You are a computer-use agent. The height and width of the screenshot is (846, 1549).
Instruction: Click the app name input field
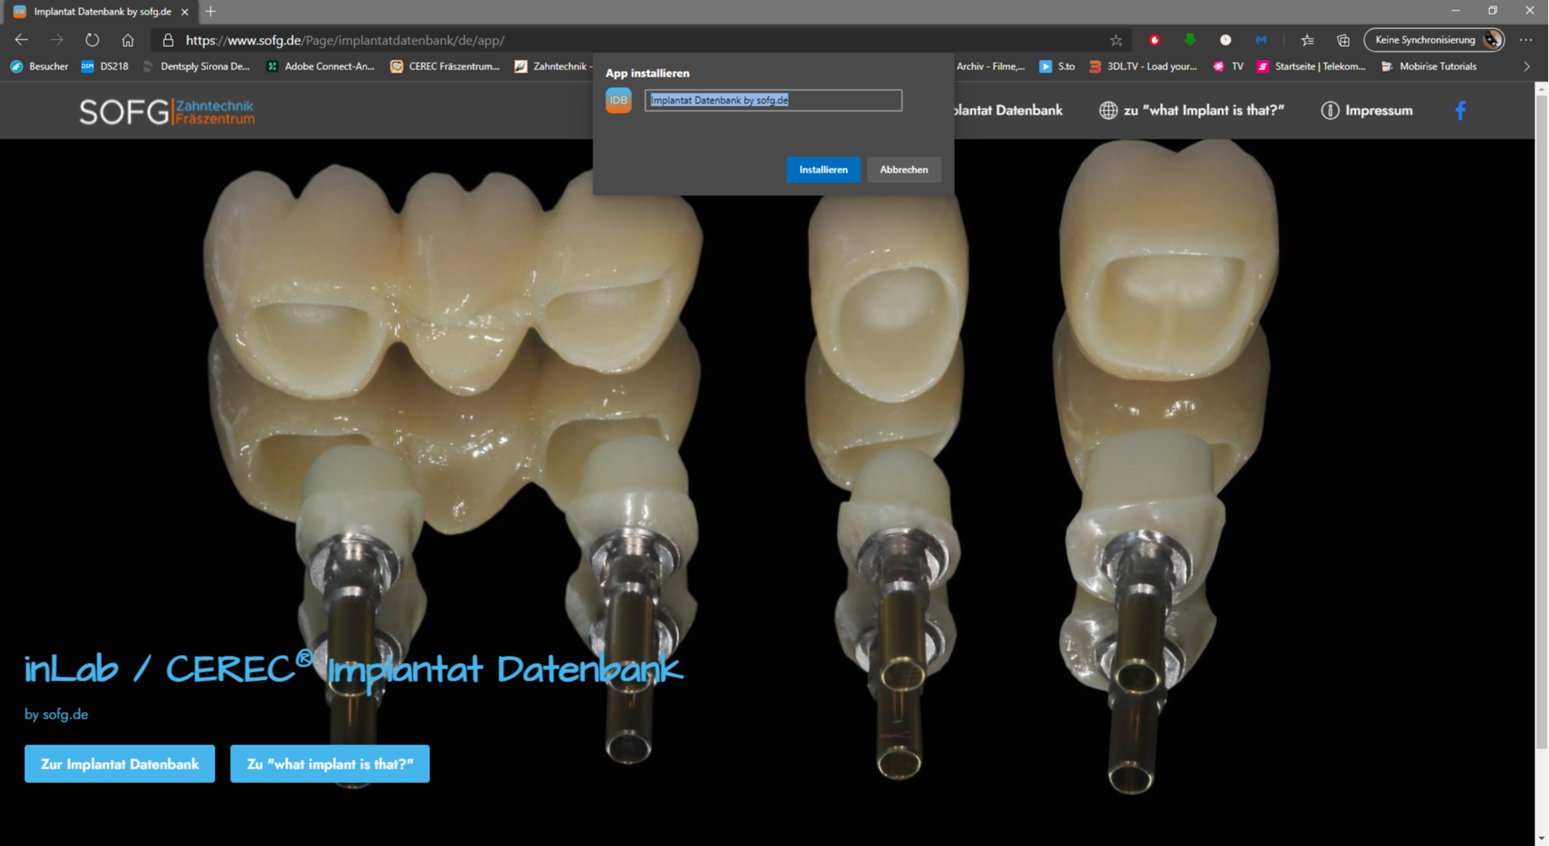point(772,100)
